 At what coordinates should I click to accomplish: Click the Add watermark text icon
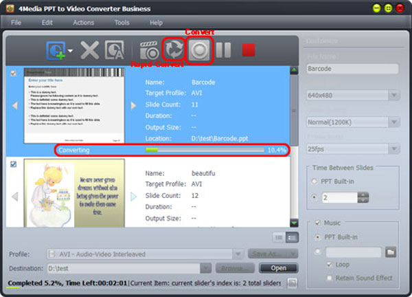click(114, 50)
